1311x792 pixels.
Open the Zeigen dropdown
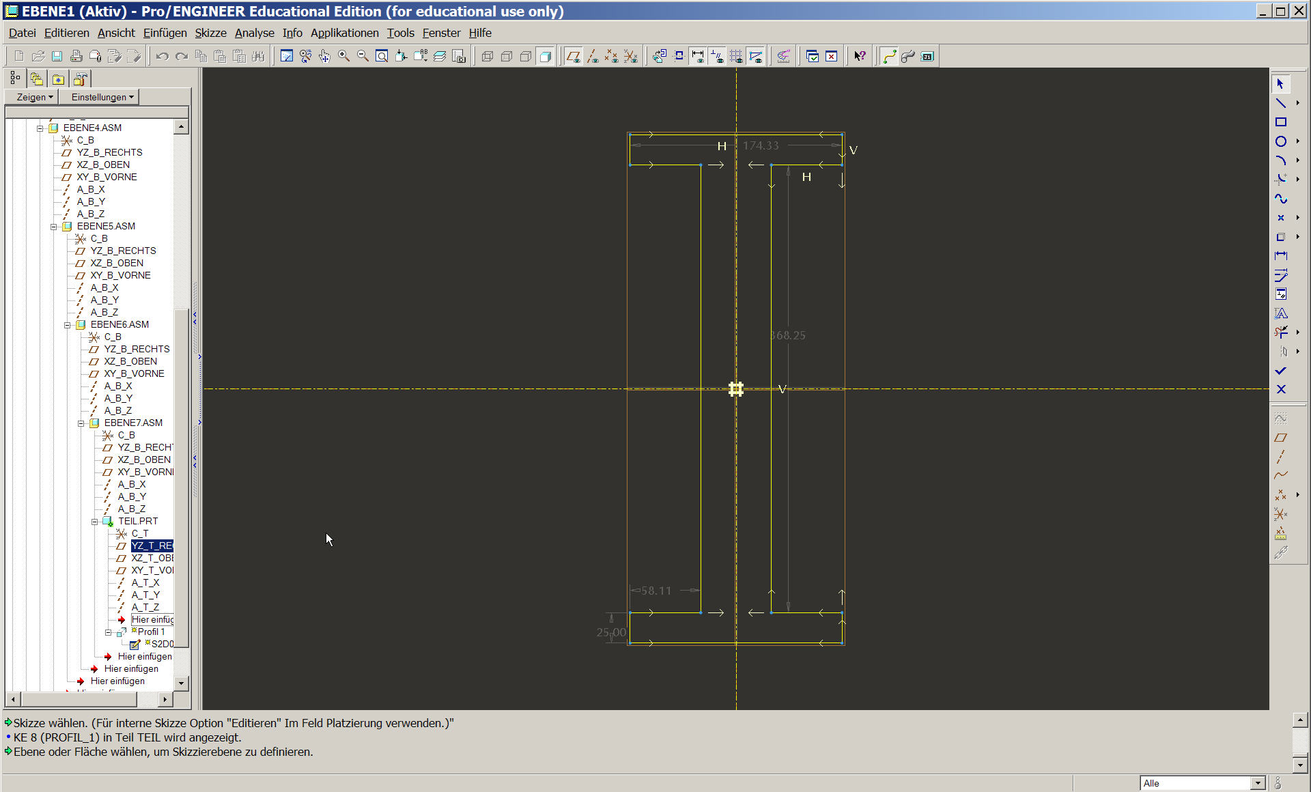[x=33, y=97]
